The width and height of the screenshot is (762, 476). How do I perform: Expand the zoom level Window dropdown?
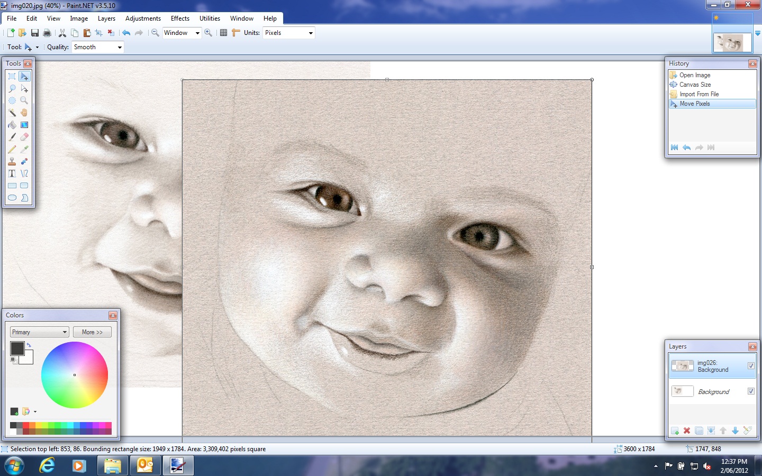pyautogui.click(x=196, y=33)
